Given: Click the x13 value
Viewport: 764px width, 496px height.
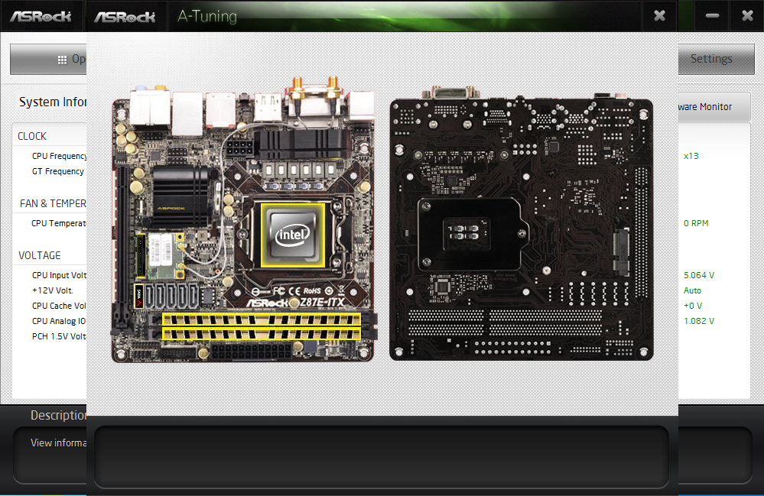Looking at the screenshot, I should click(x=691, y=156).
